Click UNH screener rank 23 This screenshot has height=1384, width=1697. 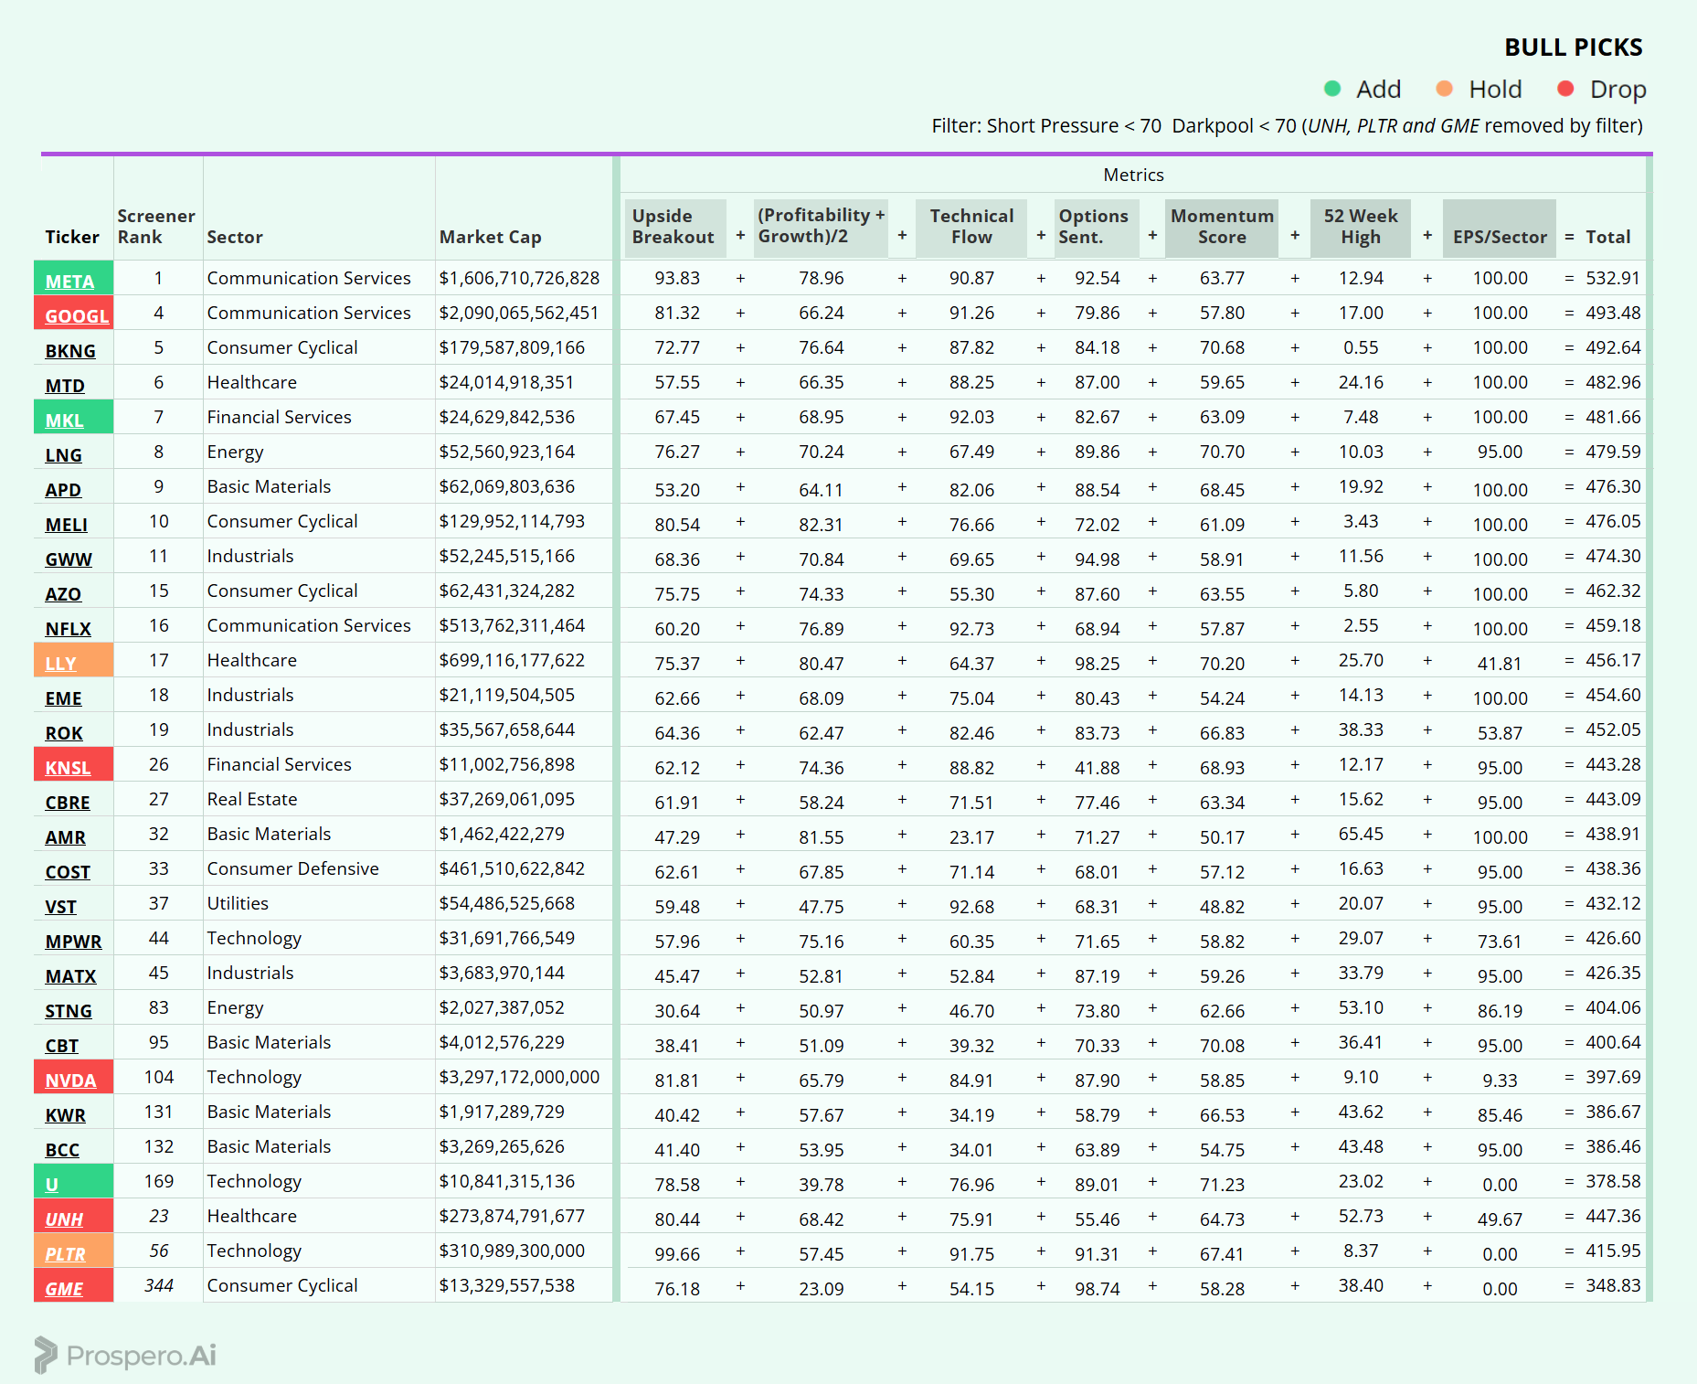(x=159, y=1216)
